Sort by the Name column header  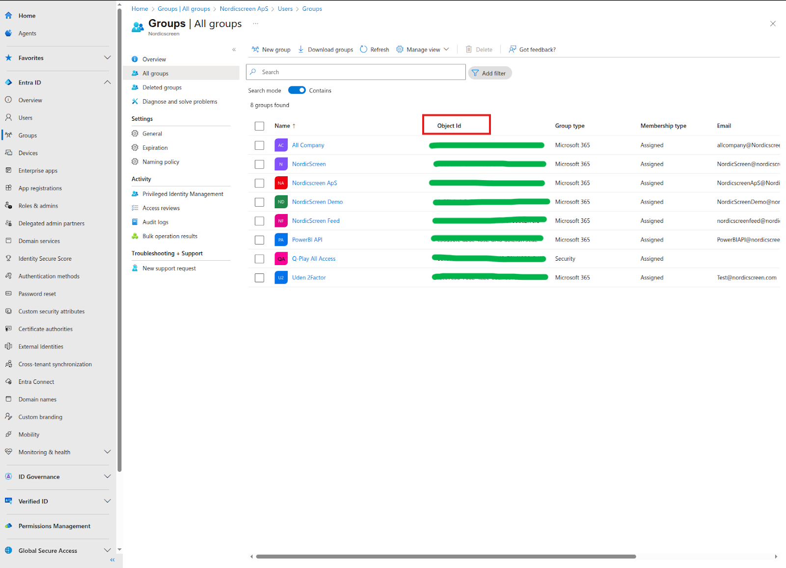click(x=285, y=126)
